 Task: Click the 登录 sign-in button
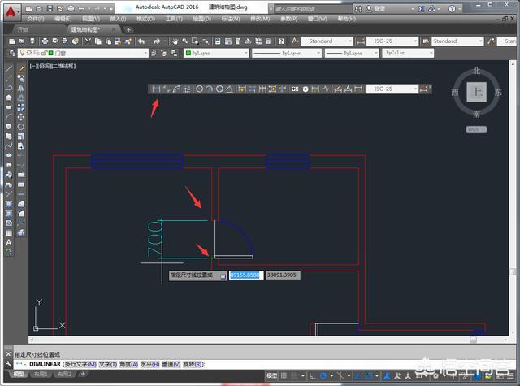pyautogui.click(x=379, y=9)
